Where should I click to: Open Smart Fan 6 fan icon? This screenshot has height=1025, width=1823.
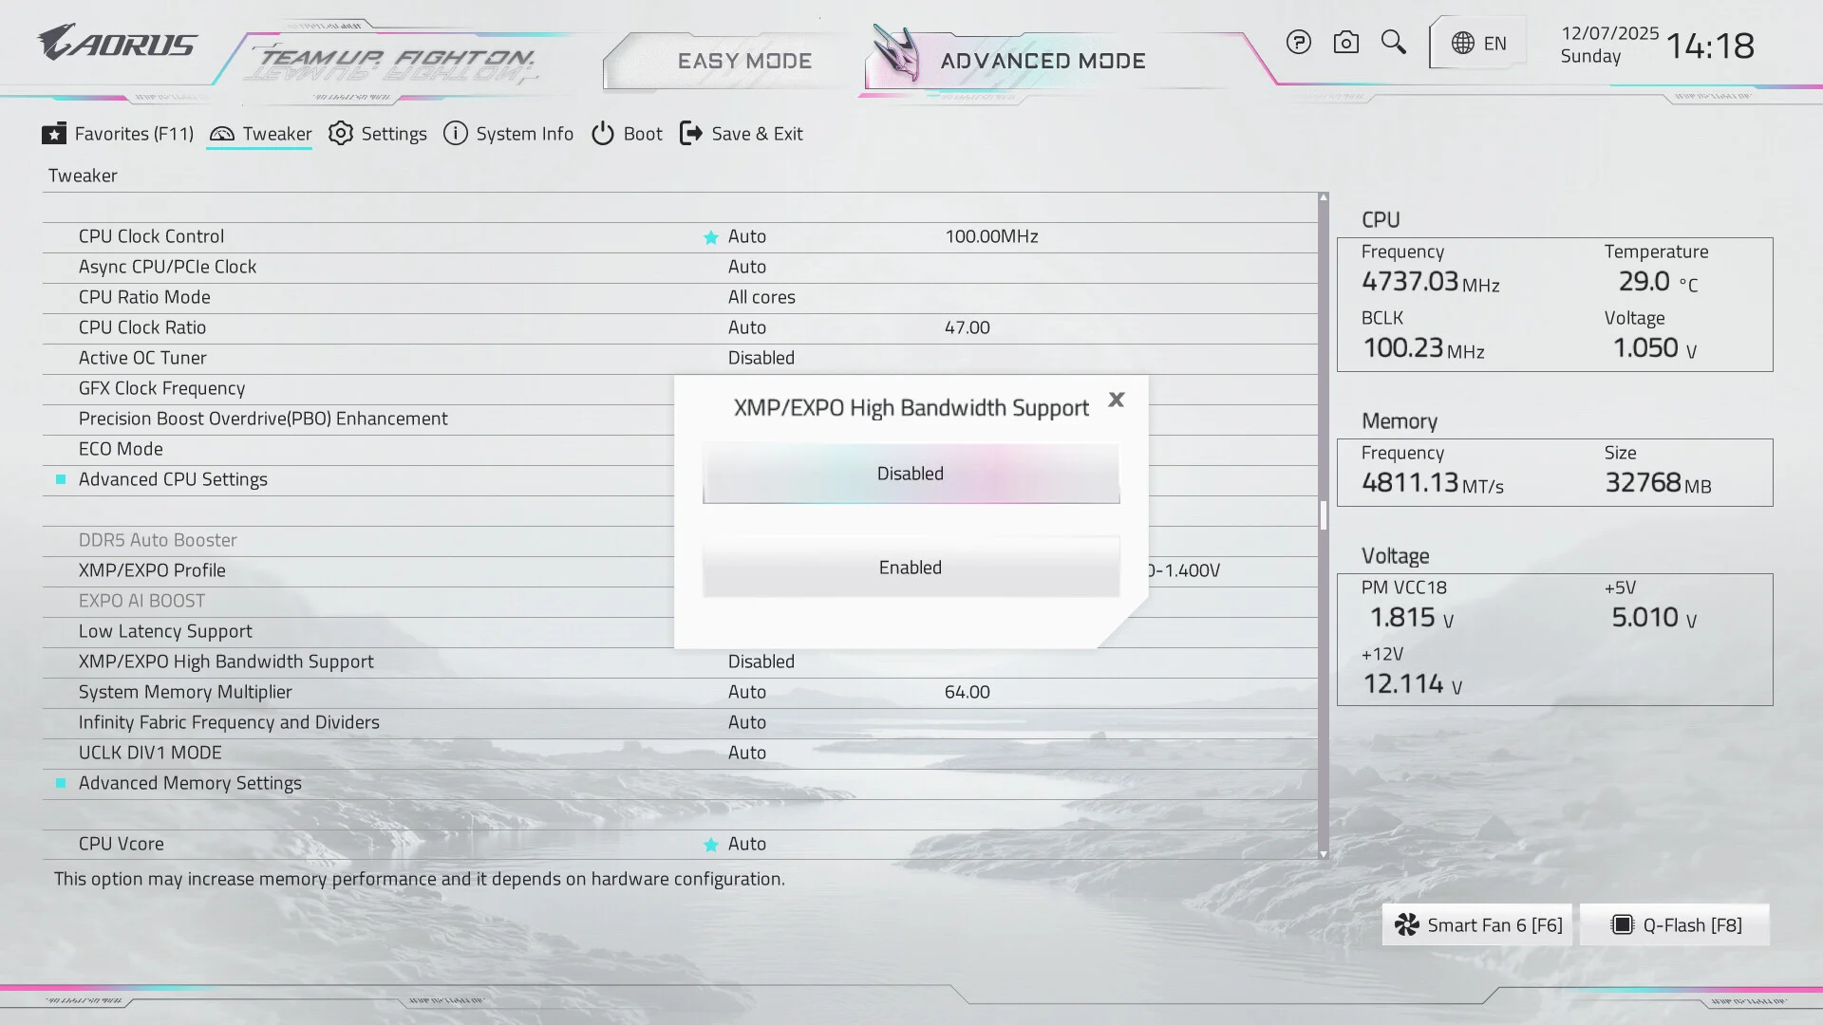click(1407, 925)
